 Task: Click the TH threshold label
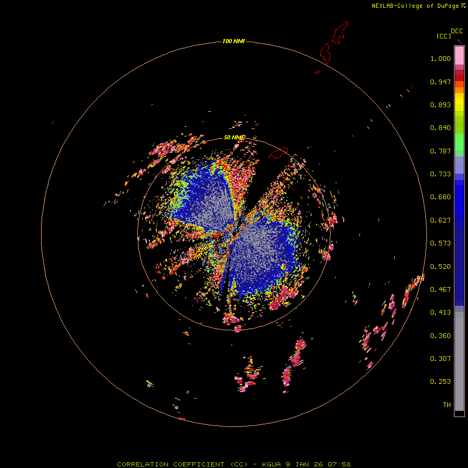[447, 405]
